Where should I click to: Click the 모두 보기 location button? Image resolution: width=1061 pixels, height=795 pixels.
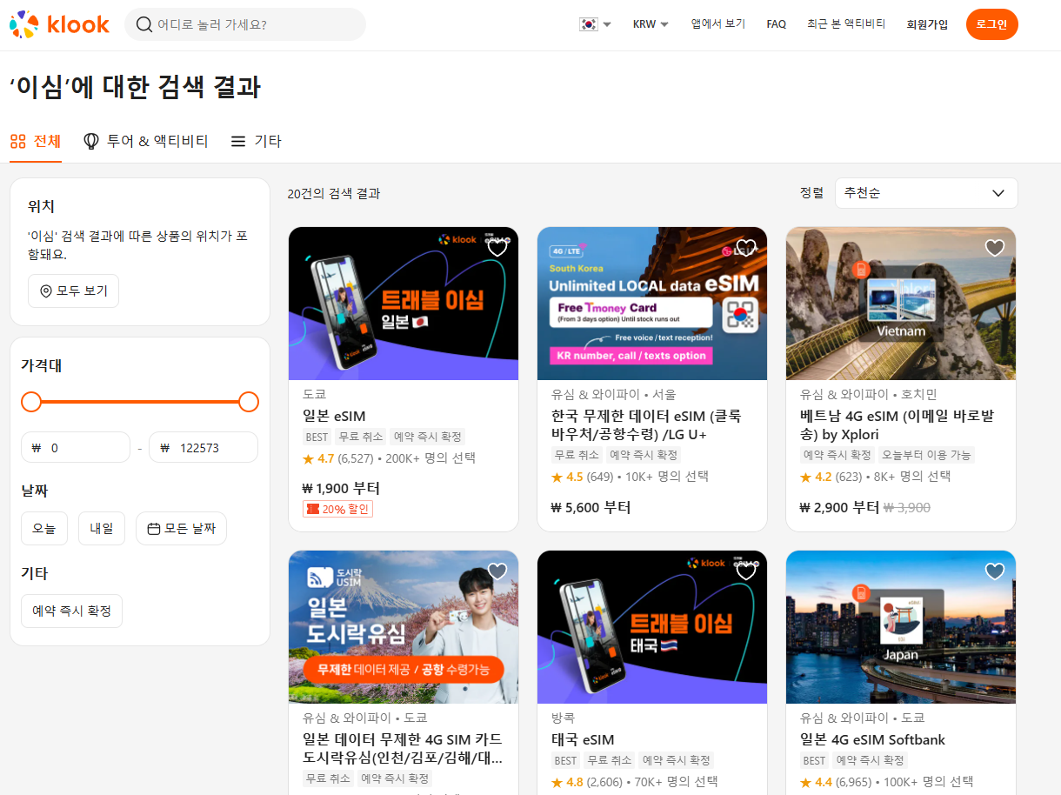click(73, 291)
